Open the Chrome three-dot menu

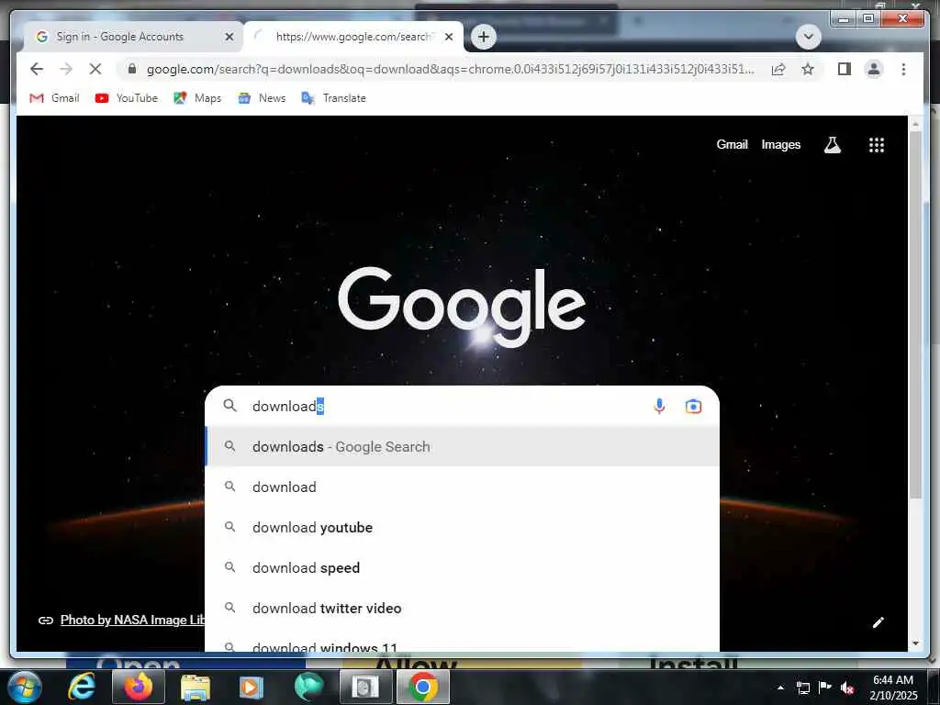[x=903, y=69]
